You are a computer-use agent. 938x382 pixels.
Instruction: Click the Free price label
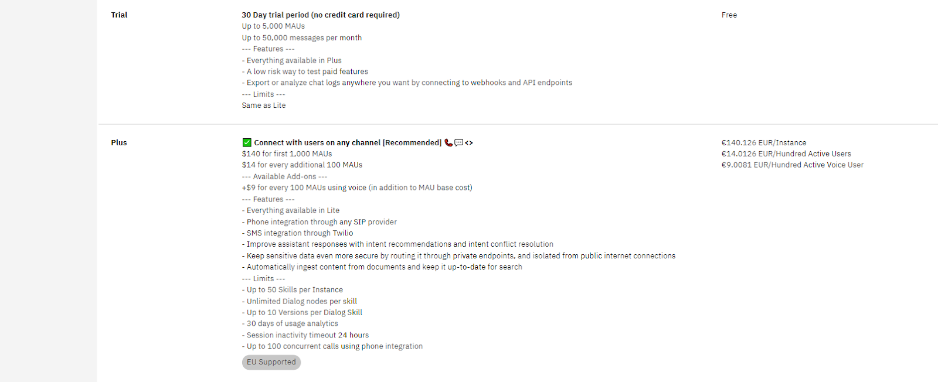(729, 15)
